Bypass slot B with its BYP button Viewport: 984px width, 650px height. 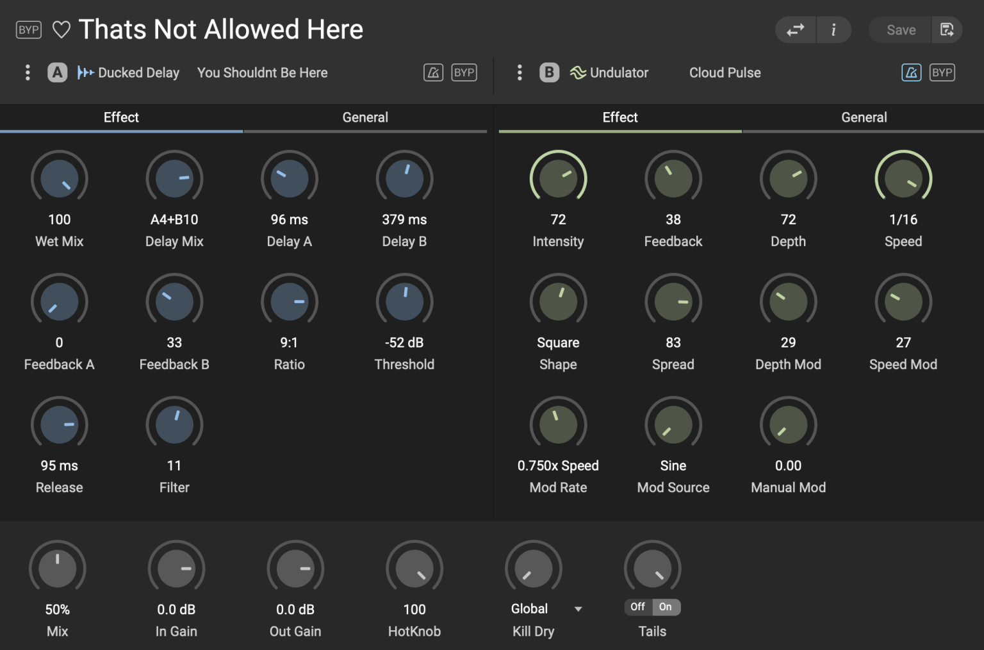click(942, 72)
